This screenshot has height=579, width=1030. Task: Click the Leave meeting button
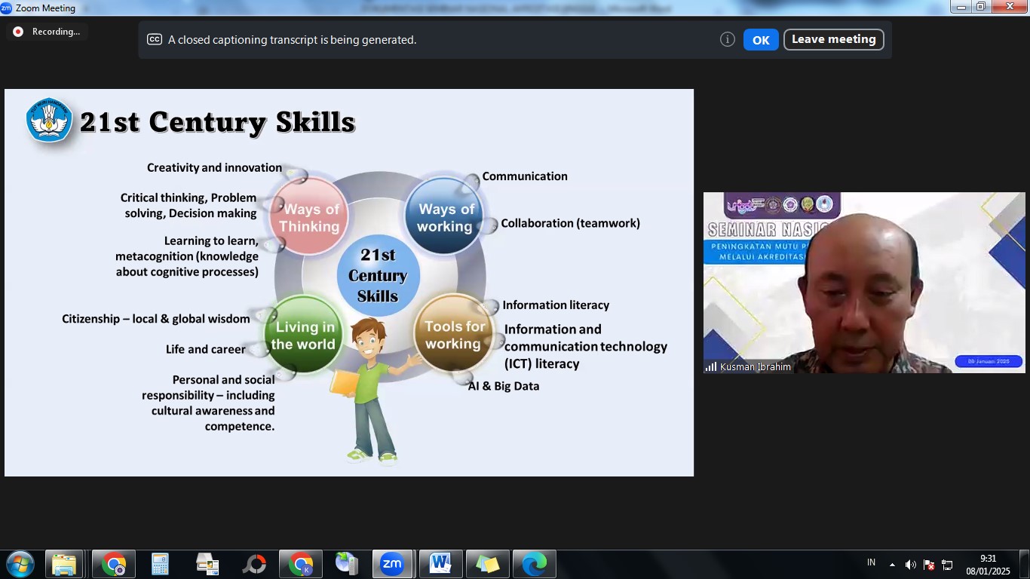[x=833, y=40]
